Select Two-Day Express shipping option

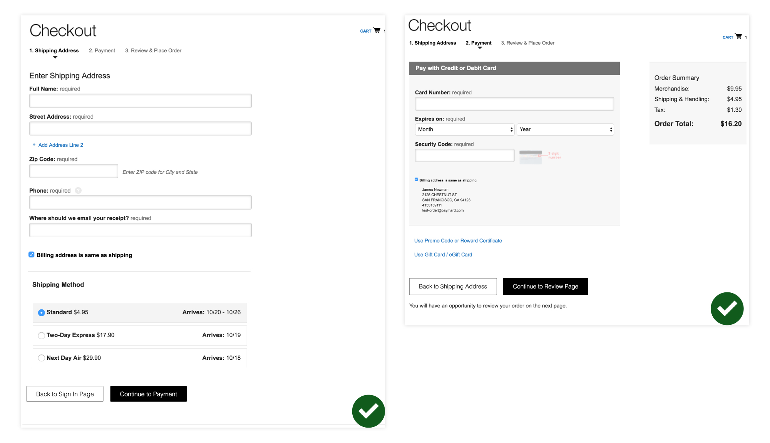[42, 336]
